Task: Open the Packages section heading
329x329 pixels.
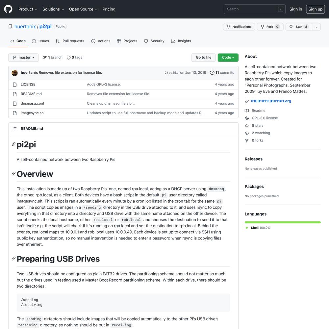Action: (254, 187)
